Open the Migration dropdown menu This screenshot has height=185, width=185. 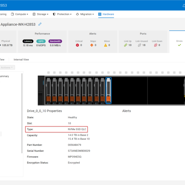coord(85,14)
